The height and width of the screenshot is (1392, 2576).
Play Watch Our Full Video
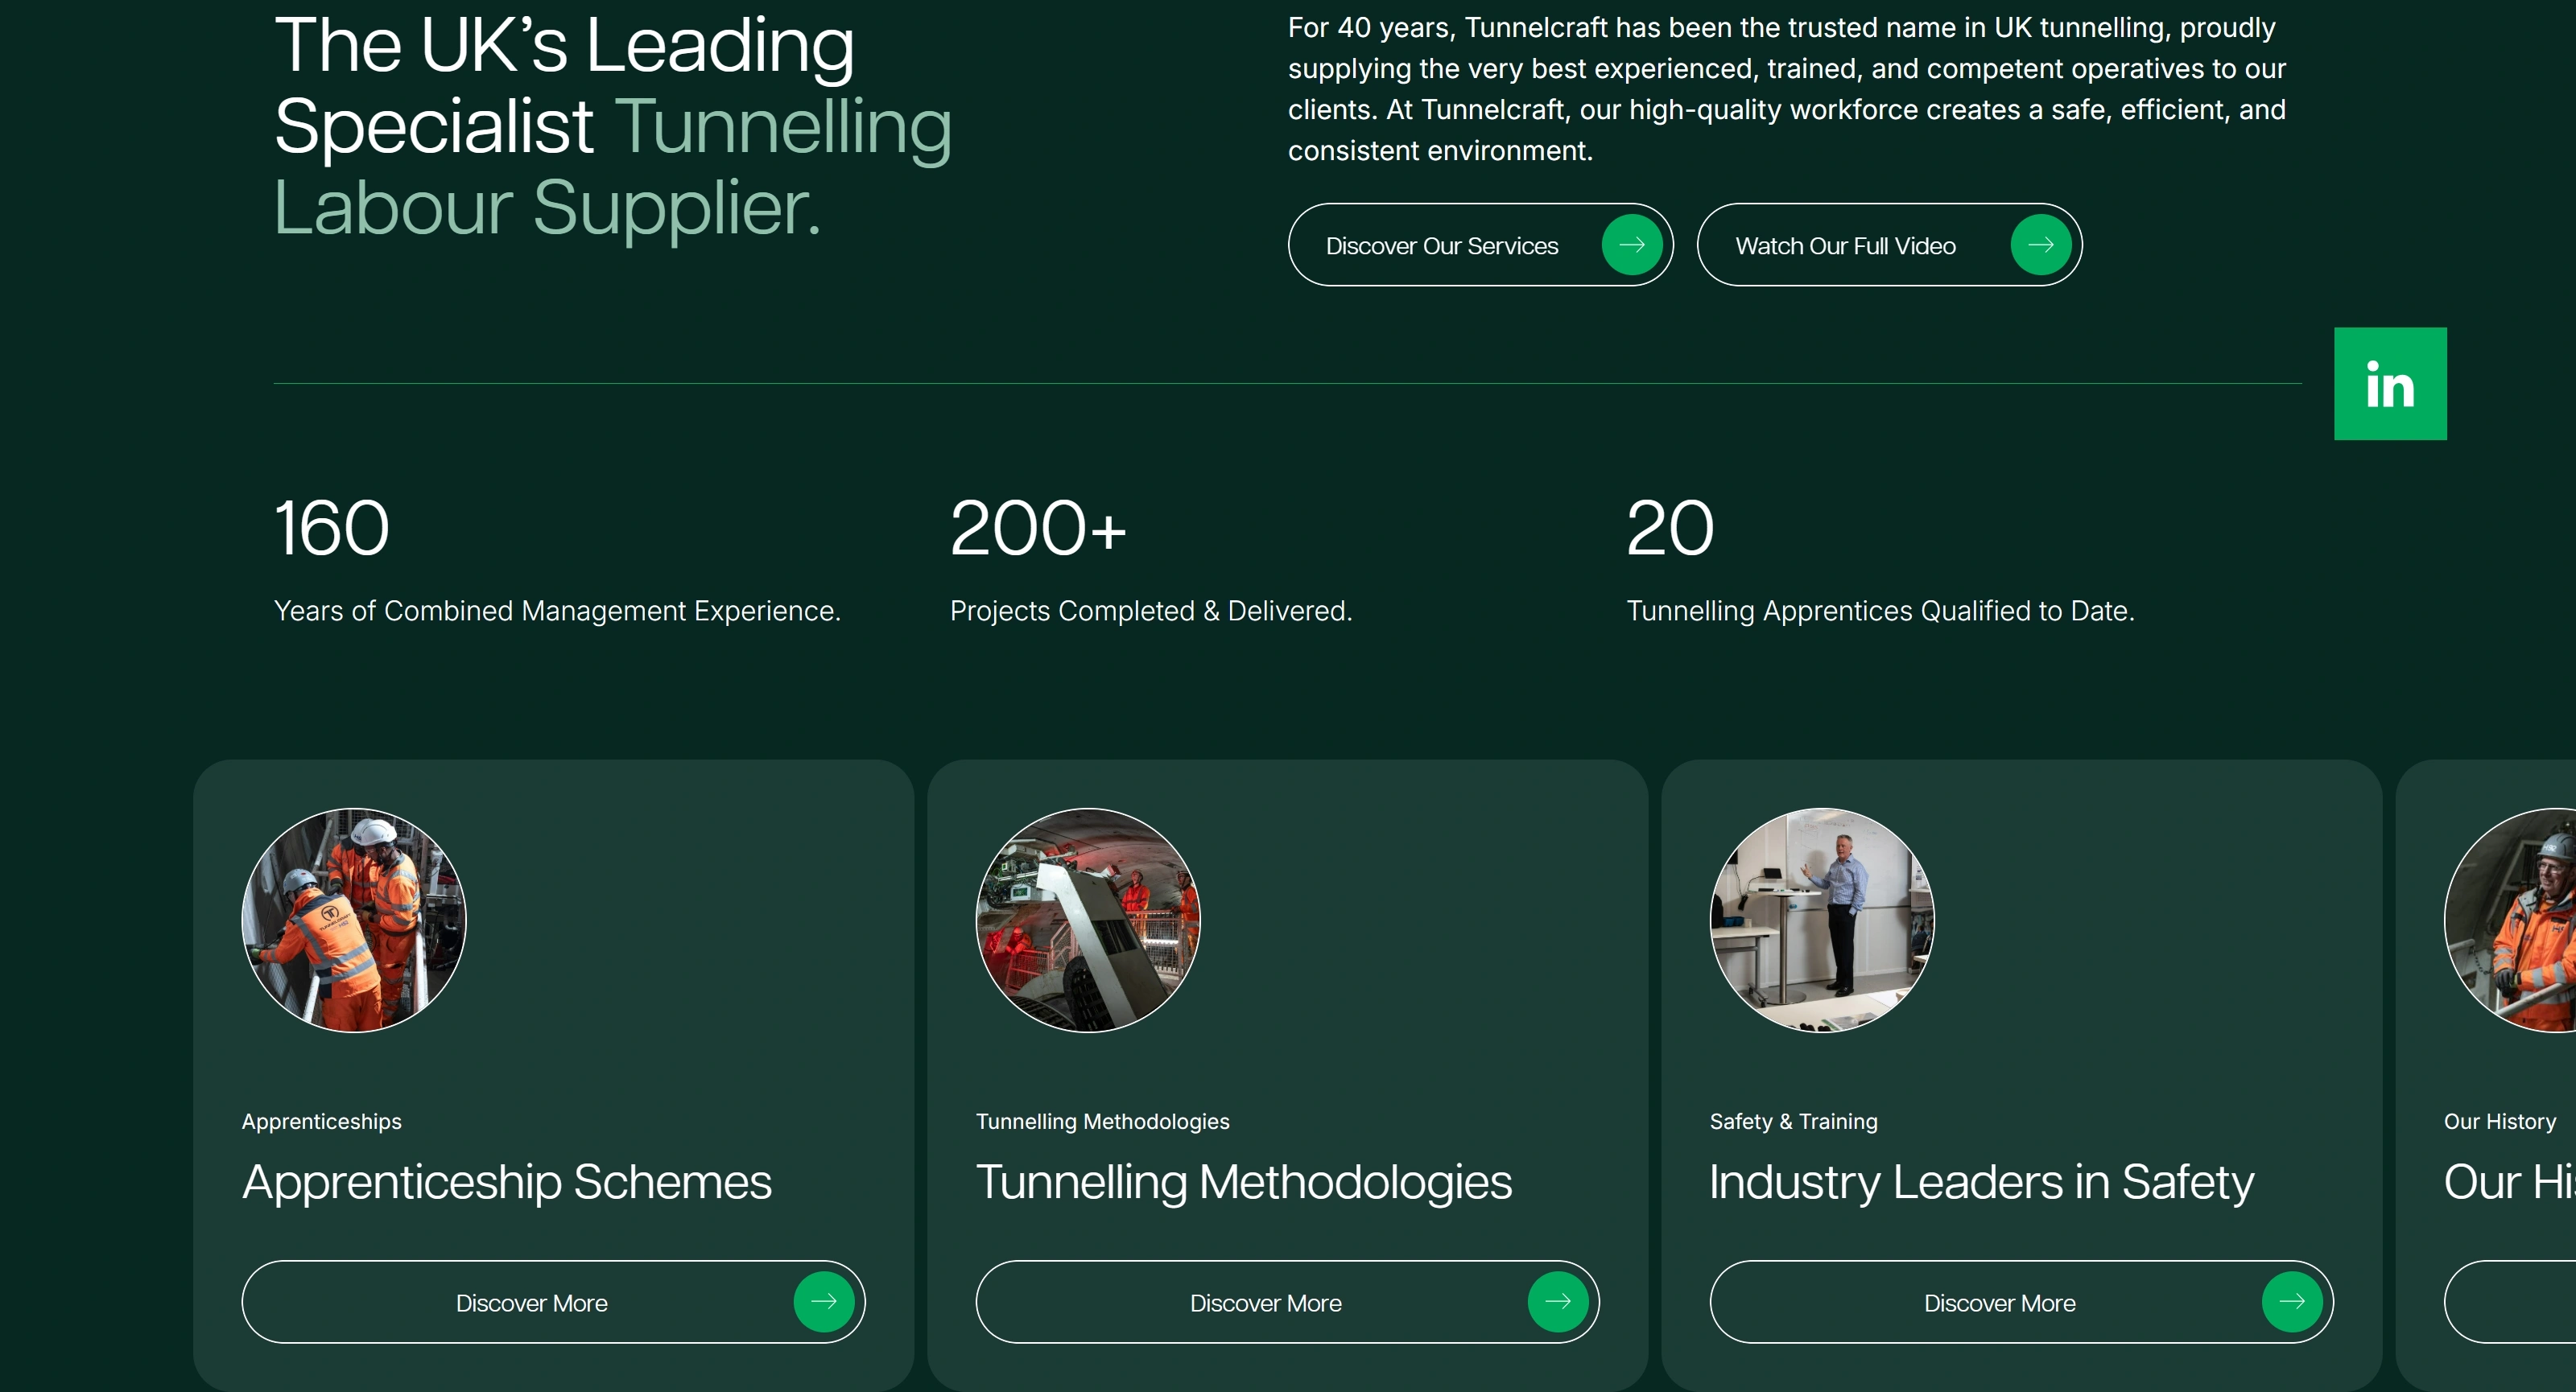coord(1889,245)
